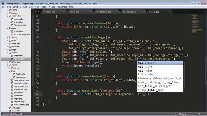The width and height of the screenshot is (207, 116).
Task: Open addCoadmin.php in the sidebar
Action: coord(21,80)
